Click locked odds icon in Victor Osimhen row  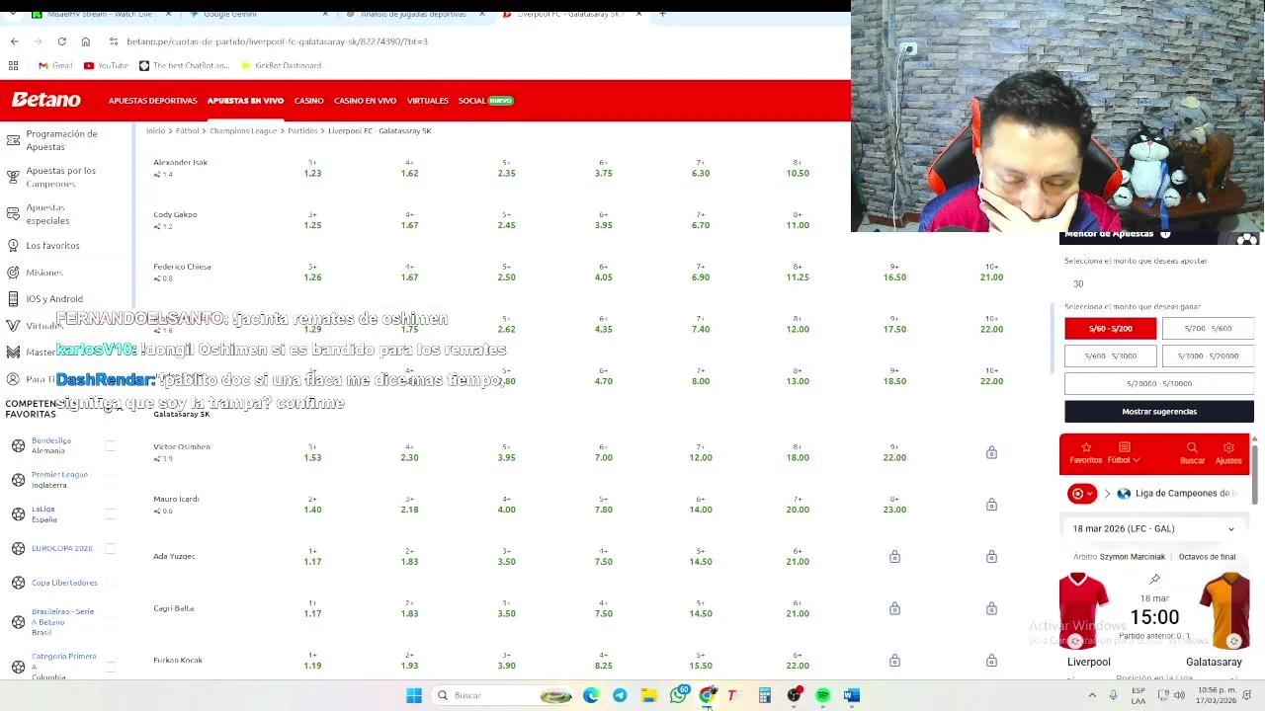point(991,452)
